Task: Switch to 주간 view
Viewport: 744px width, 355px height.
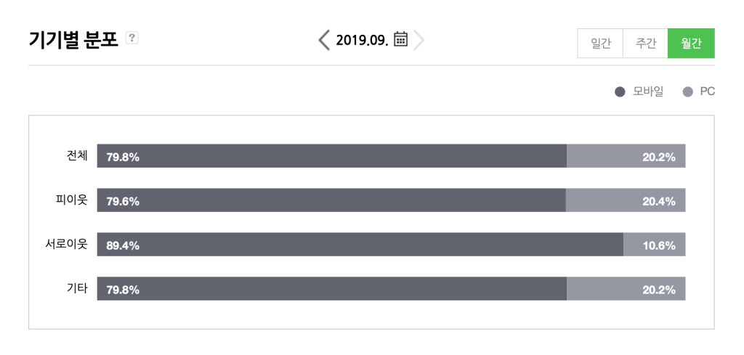Action: coord(645,43)
